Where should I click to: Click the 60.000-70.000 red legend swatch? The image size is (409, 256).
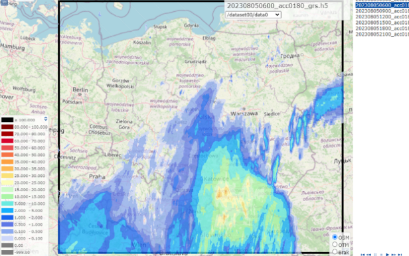[7, 141]
